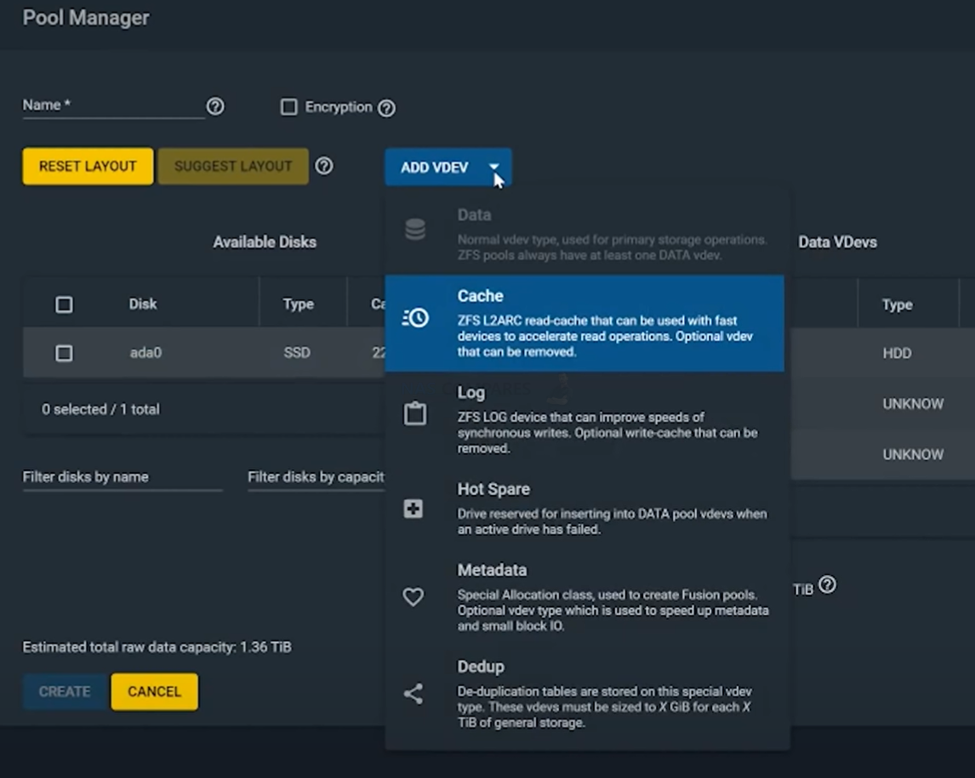Click the Cache vdev clock icon
The height and width of the screenshot is (778, 975).
(x=415, y=317)
